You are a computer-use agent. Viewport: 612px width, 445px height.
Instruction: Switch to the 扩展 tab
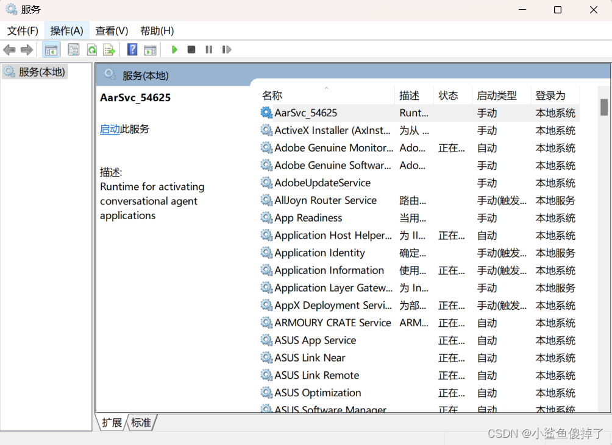click(112, 422)
